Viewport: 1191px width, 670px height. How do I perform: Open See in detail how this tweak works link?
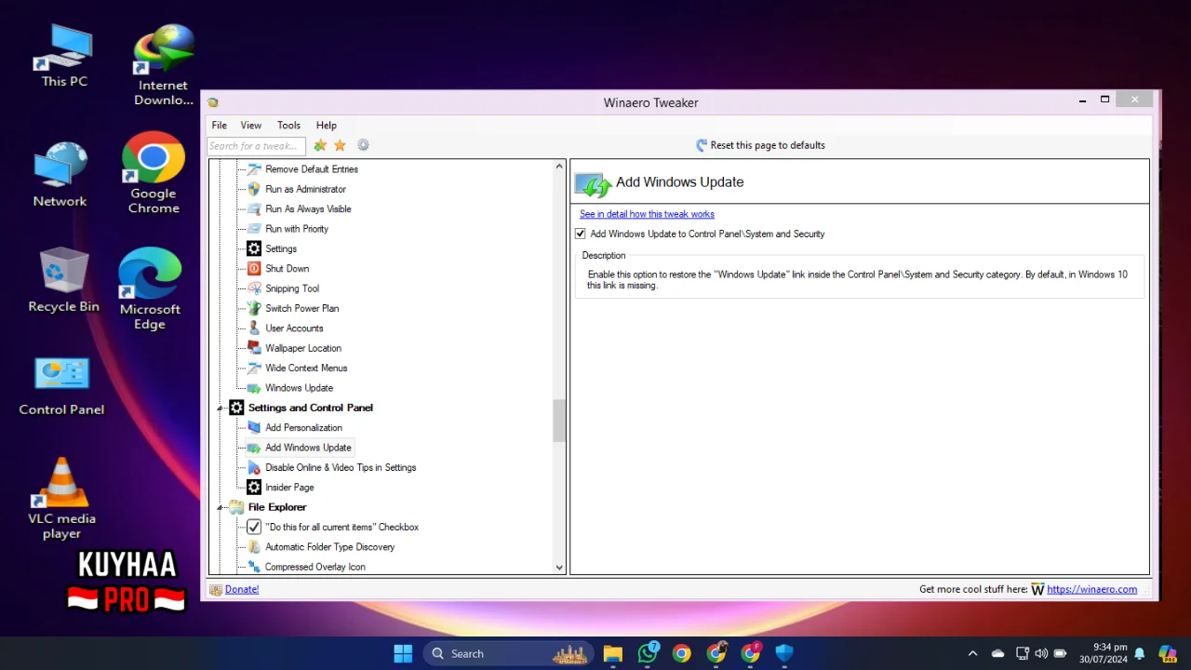[647, 214]
